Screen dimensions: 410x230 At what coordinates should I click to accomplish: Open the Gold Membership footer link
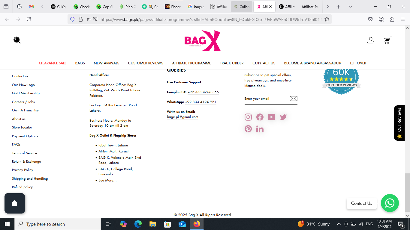pyautogui.click(x=26, y=93)
